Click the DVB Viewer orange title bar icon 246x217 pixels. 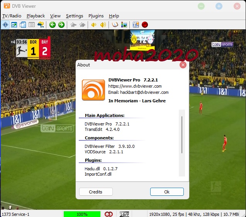tap(7, 6)
